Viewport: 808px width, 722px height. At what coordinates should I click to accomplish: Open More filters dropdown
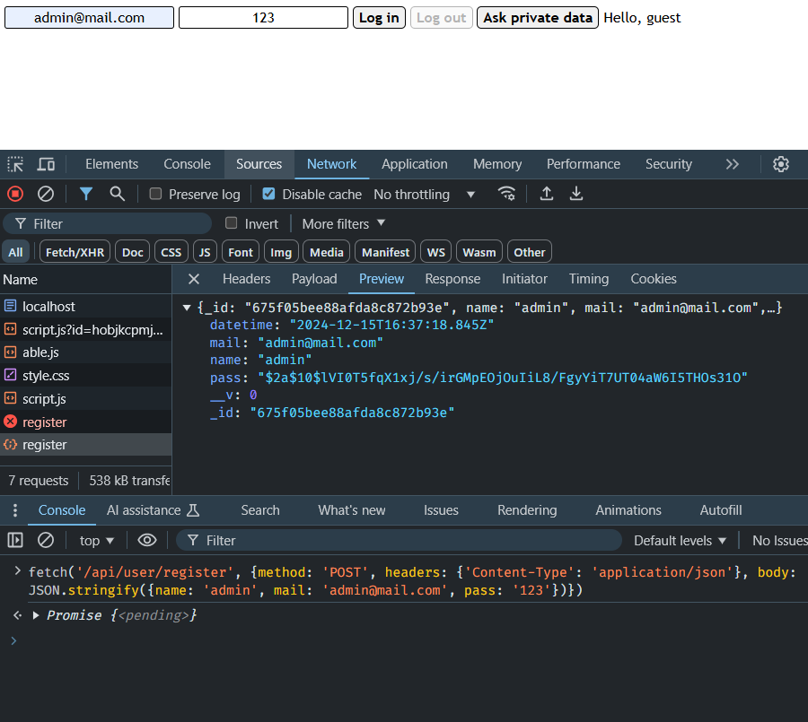click(344, 223)
